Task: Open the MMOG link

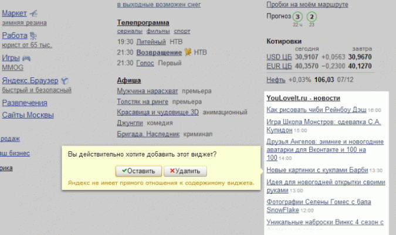Action: tap(13, 67)
